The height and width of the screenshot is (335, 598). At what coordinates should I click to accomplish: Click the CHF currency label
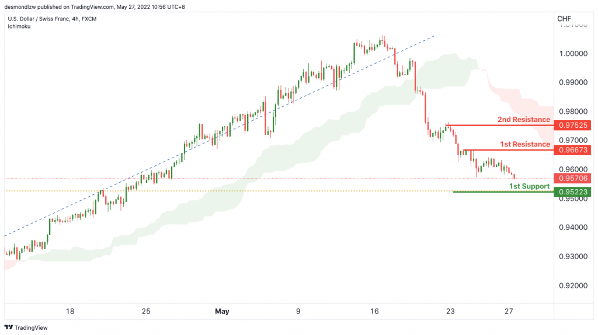(x=564, y=19)
